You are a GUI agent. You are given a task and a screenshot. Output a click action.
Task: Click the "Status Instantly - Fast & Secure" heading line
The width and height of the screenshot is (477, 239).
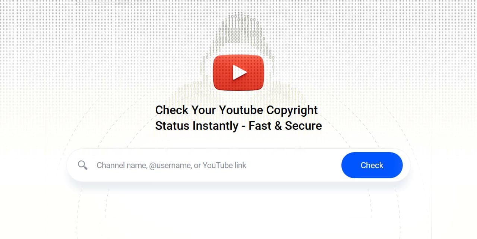coord(238,126)
